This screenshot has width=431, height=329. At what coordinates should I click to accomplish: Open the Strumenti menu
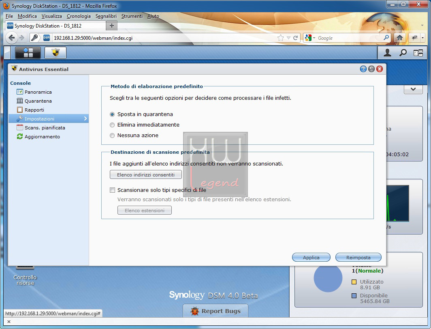click(132, 16)
